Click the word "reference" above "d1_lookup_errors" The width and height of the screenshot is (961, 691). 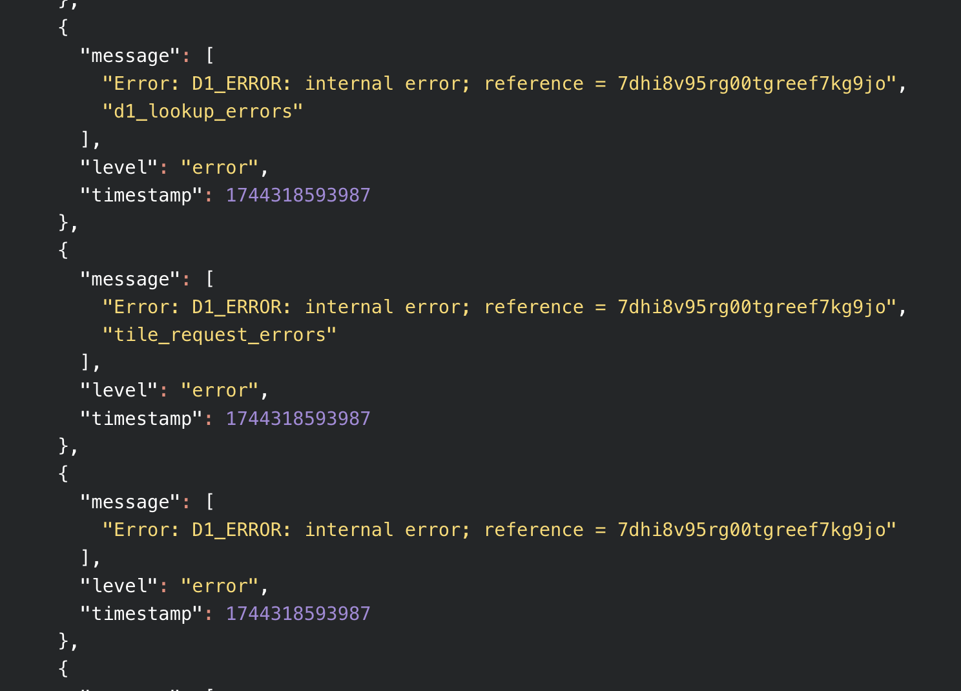533,83
